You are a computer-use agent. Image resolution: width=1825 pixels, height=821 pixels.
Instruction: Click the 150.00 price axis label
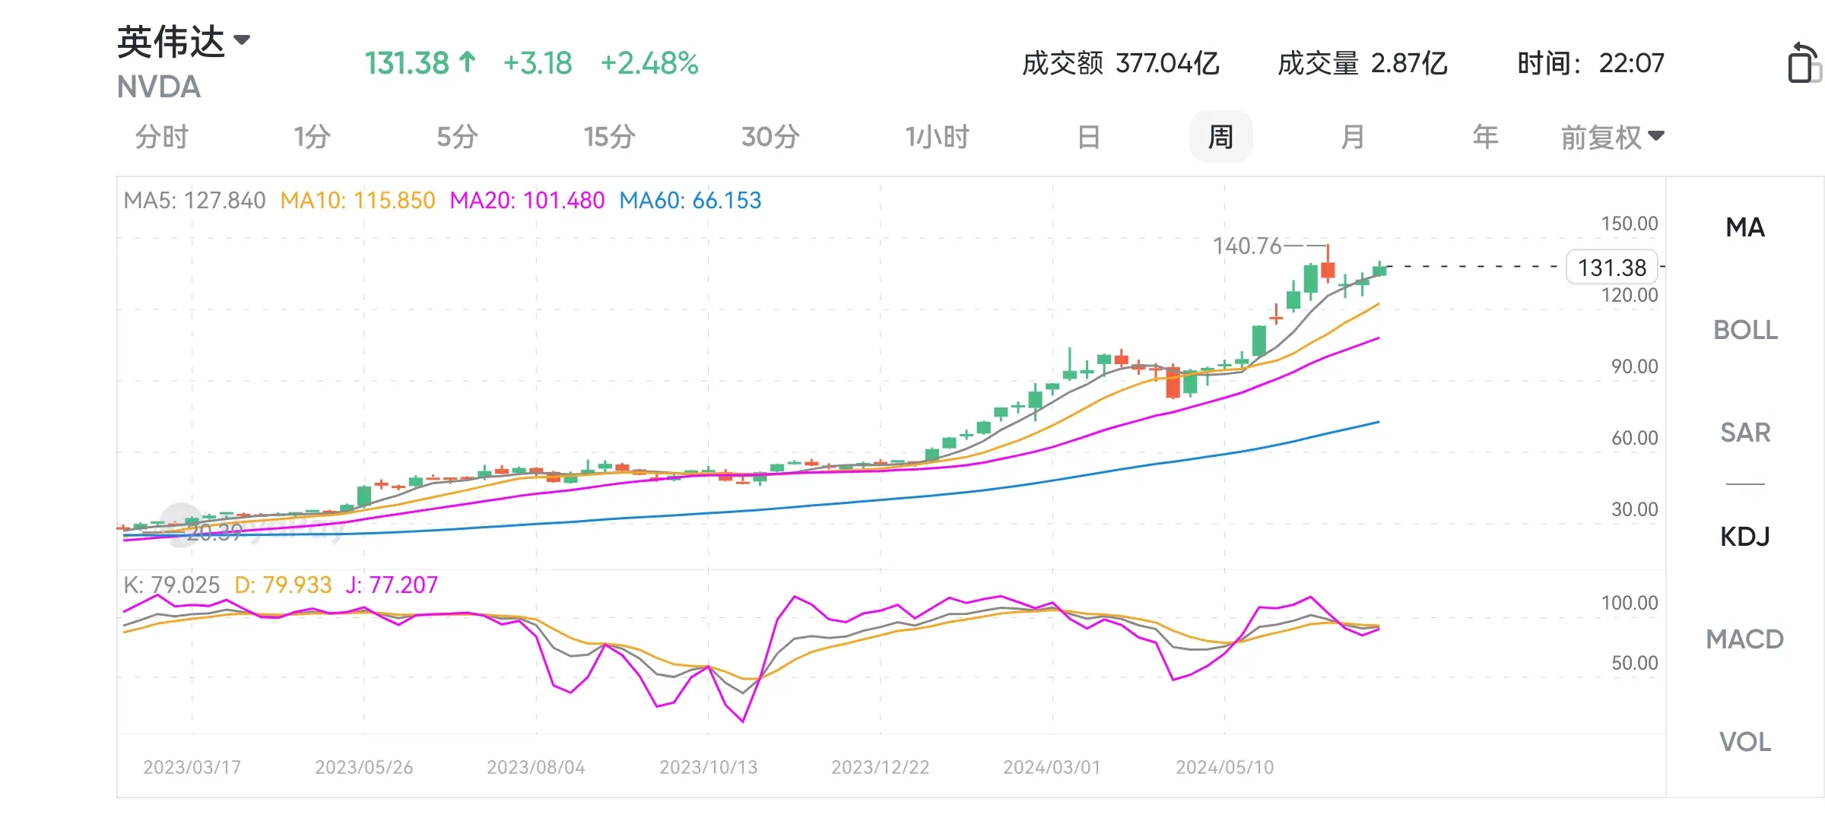(x=1630, y=223)
